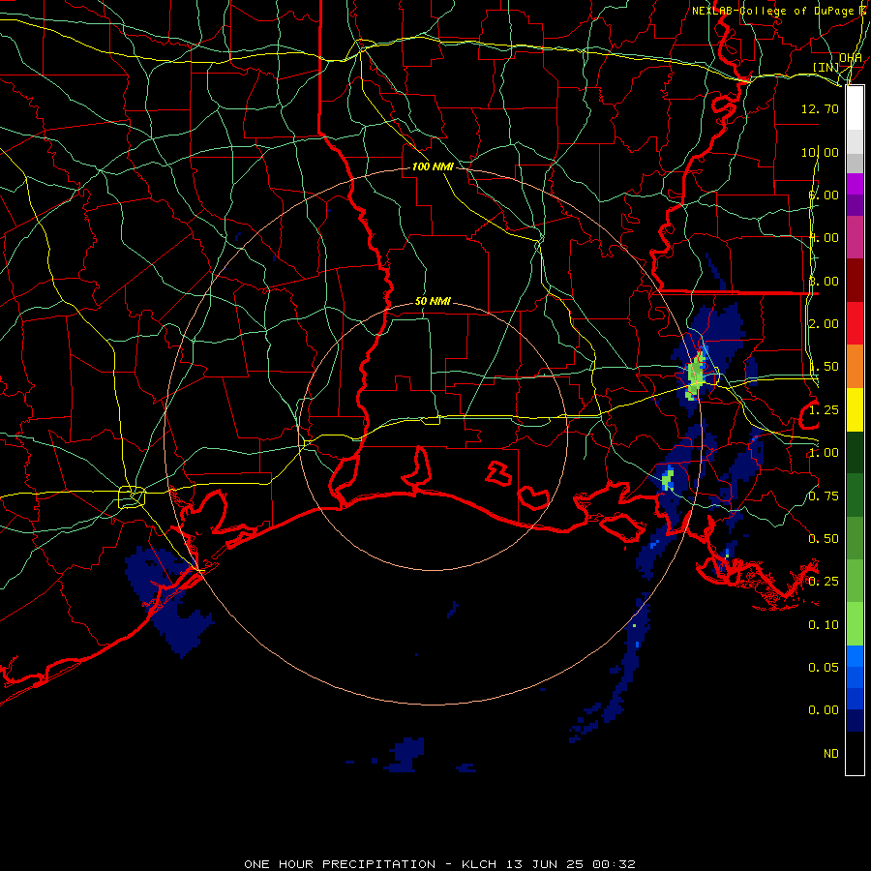Click the 0.75 legend value
Image resolution: width=871 pixels, height=871 pixels.
(824, 496)
